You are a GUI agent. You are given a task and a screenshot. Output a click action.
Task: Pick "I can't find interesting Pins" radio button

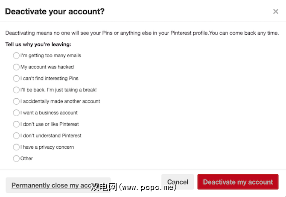(16, 79)
